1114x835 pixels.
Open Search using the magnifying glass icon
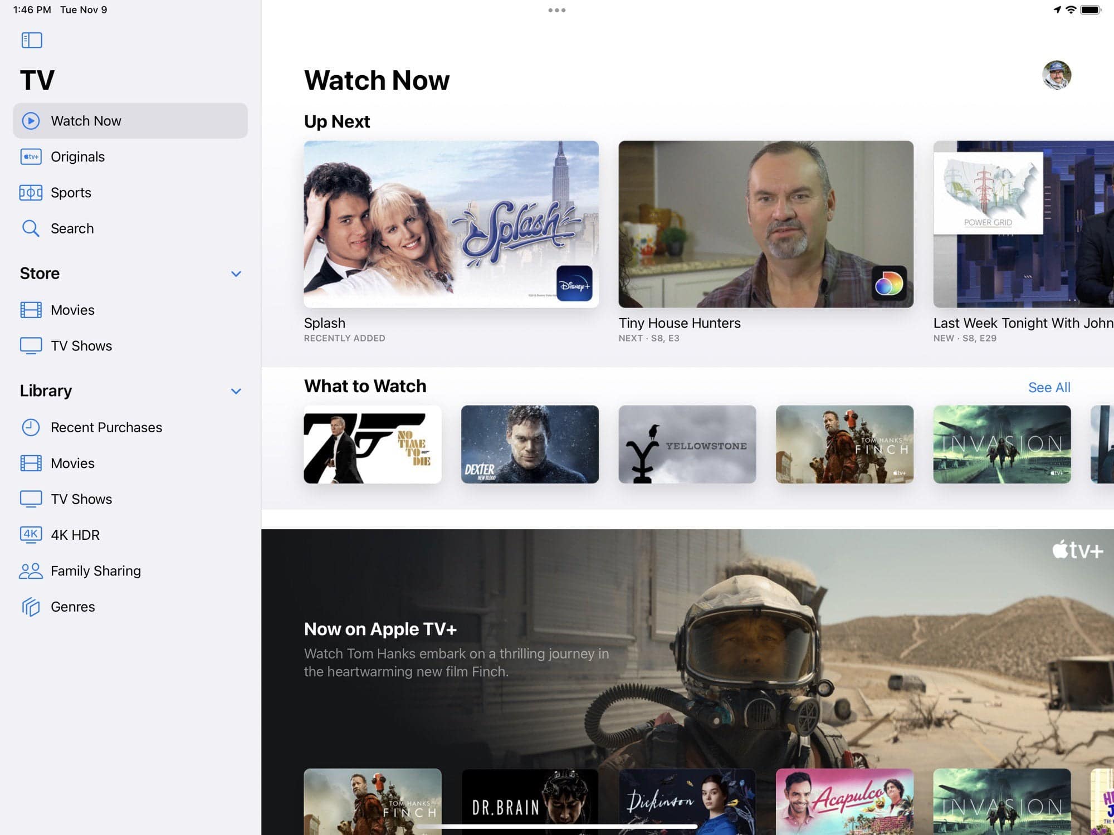(x=31, y=228)
